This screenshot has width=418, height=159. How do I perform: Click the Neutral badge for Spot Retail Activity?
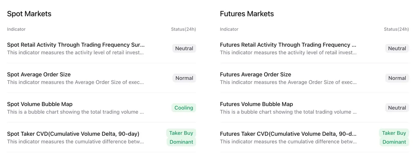[184, 49]
